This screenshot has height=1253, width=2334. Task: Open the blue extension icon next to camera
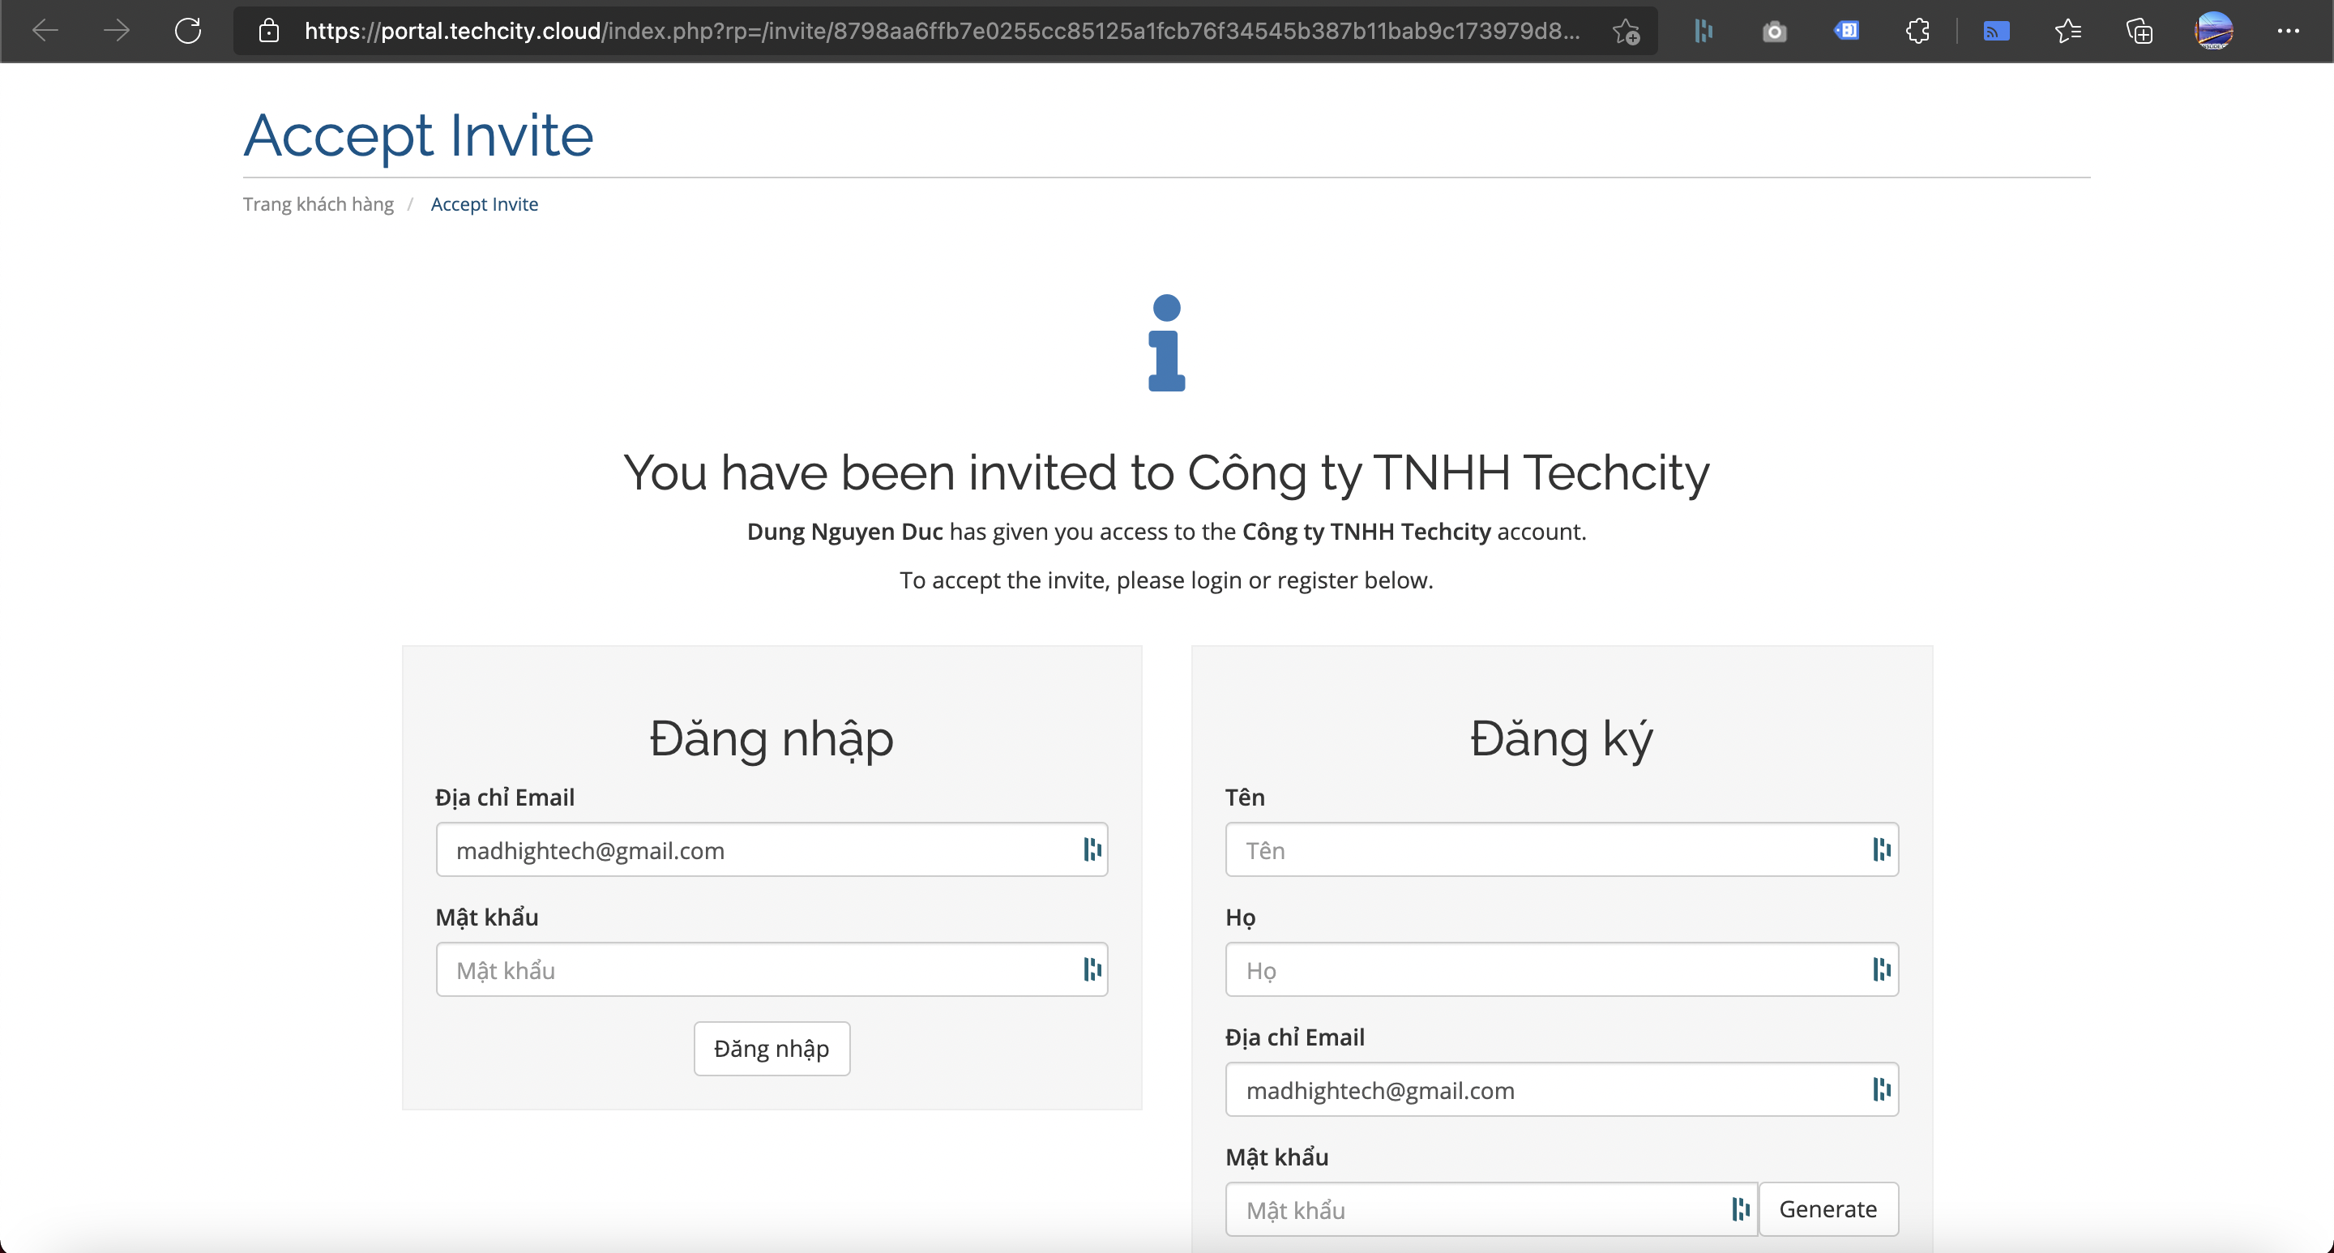pos(1845,31)
